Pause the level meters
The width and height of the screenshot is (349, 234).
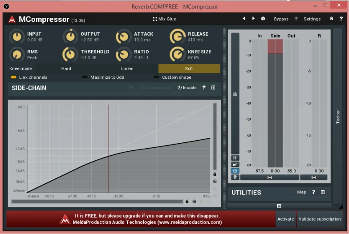pyautogui.click(x=235, y=158)
